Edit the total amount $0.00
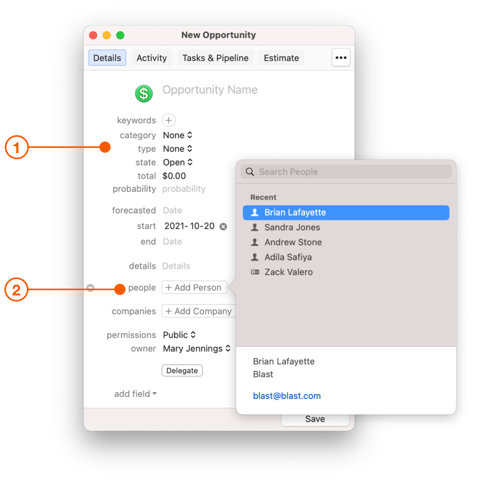Viewport: 481px width, 481px height. [174, 176]
